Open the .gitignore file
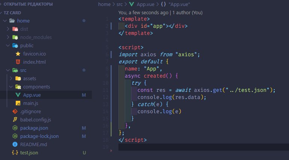This screenshot has width=289, height=160. coord(30,112)
